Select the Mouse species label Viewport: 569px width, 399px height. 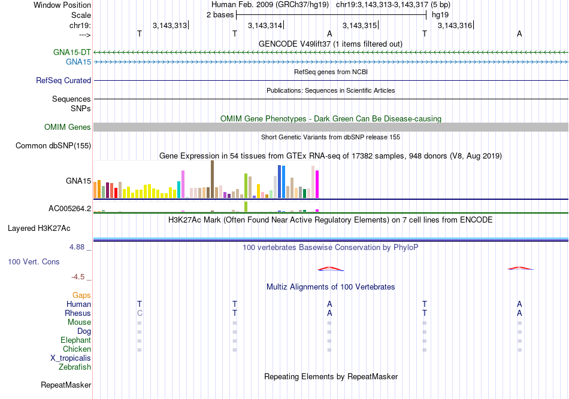tap(79, 322)
